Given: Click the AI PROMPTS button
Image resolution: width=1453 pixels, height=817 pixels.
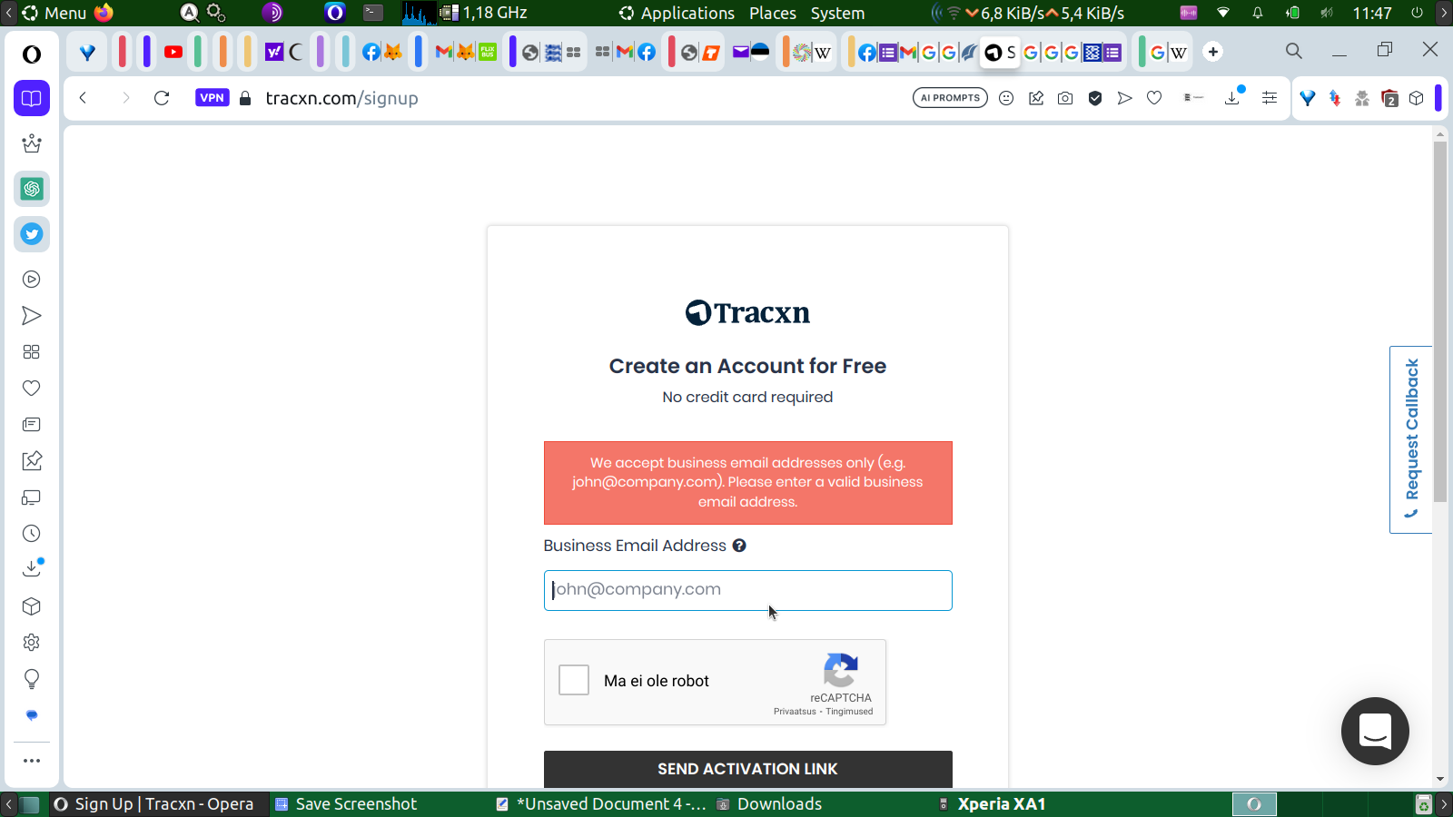Looking at the screenshot, I should pos(950,98).
